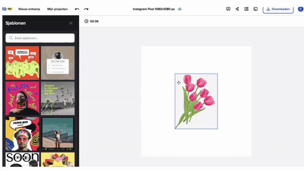Select the Colorful Mood template
This screenshot has height=171, width=304.
tap(22, 134)
